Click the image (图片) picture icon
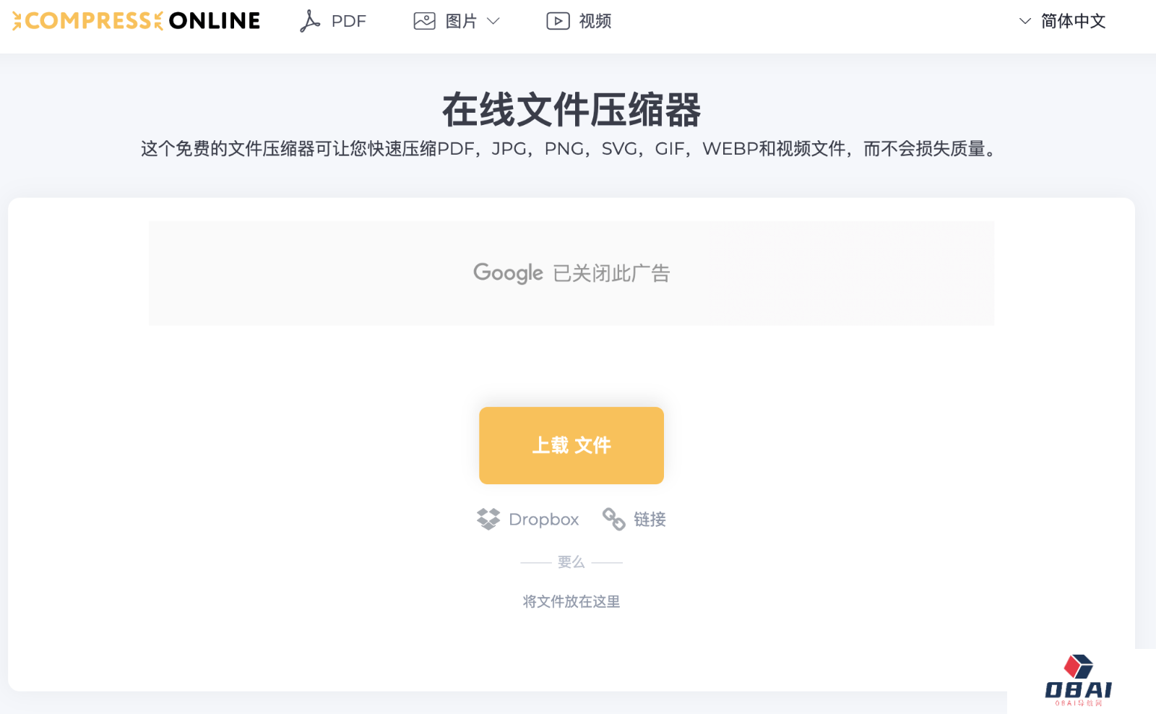 (x=424, y=21)
